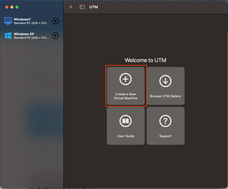Minimize the UTM window
Screen dimensions: 228x189
tap(12, 7)
